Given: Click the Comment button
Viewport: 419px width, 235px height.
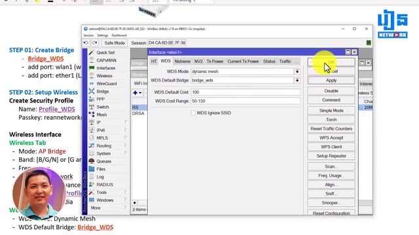Looking at the screenshot, I should 331,100.
